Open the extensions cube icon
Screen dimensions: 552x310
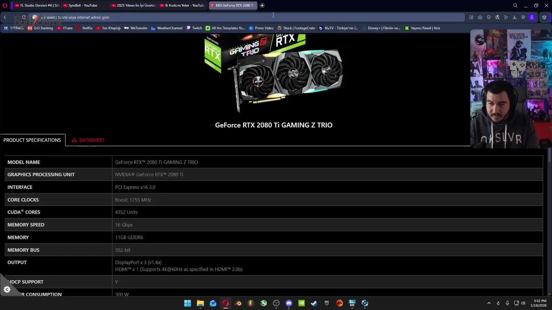click(x=544, y=17)
